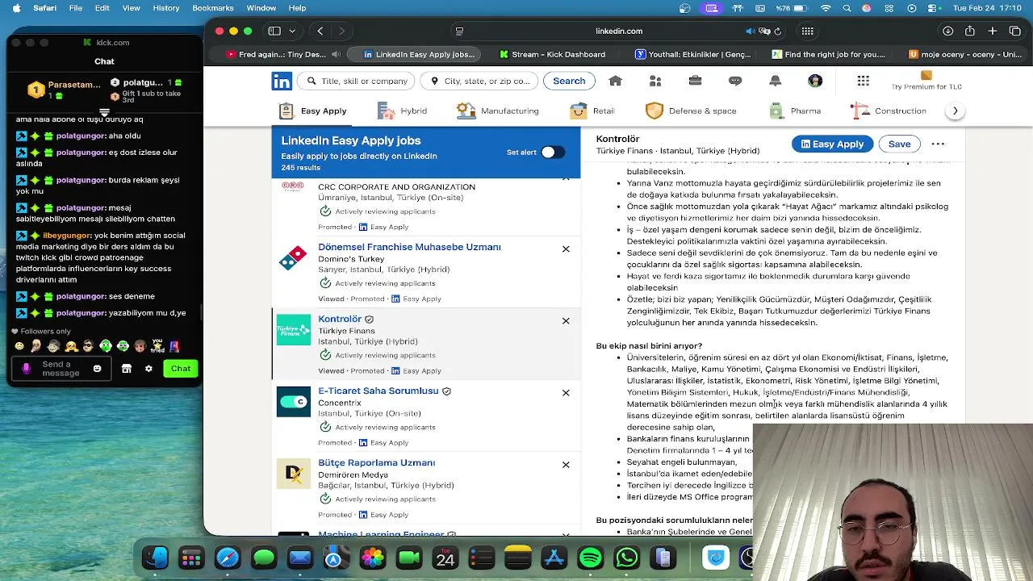1033x581 pixels.
Task: Expand the Kick chat leaderboard handle
Action: 104,112
